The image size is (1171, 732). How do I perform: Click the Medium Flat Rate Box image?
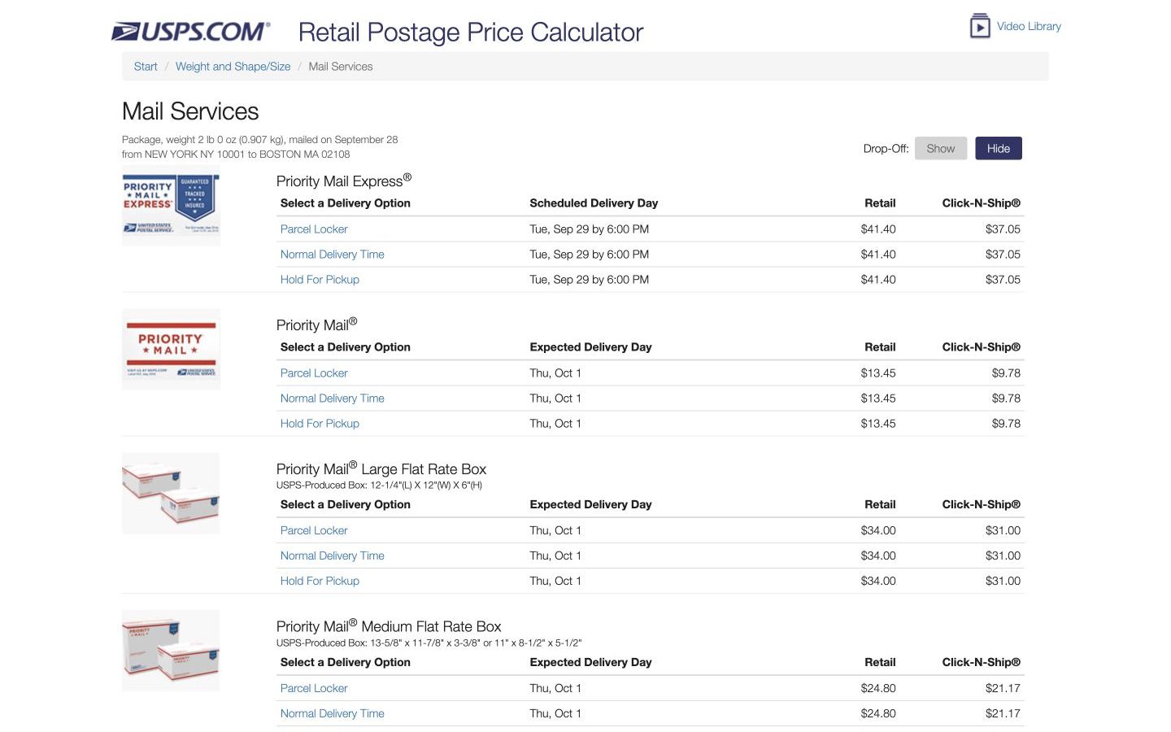pos(171,651)
